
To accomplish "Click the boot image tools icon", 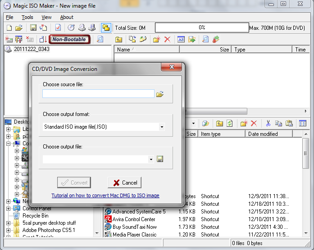I will tap(19, 39).
